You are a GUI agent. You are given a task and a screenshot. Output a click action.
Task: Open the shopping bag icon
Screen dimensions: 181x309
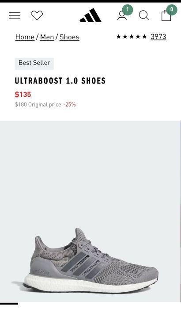click(166, 16)
